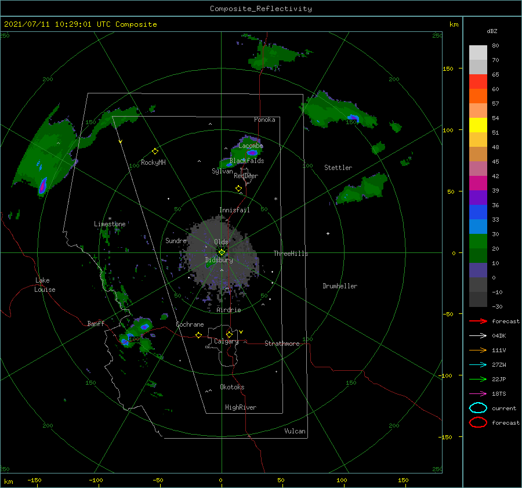This screenshot has width=522, height=488.
Task: Click the Calgary city label
Action: click(226, 341)
